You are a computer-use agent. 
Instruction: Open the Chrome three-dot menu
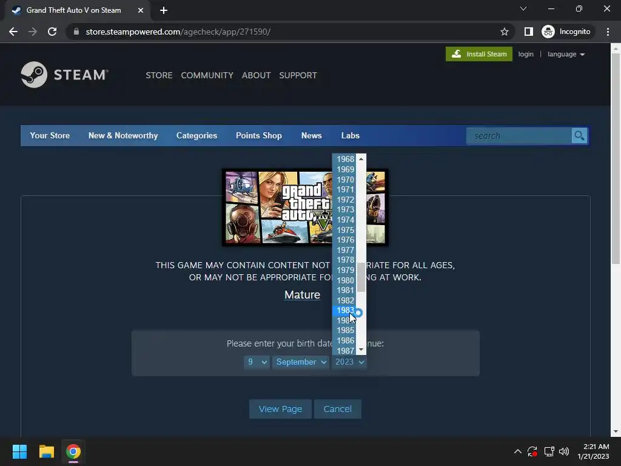click(x=608, y=32)
